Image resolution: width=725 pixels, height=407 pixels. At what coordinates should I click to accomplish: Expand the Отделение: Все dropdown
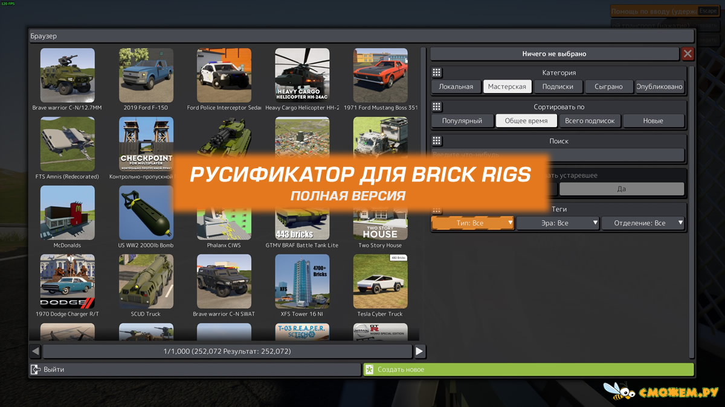(x=643, y=223)
